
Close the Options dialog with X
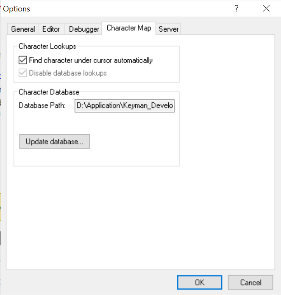266,8
